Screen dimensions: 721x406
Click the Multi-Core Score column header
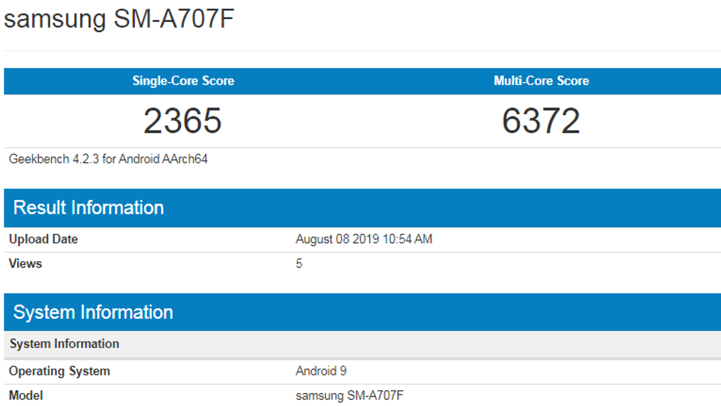pyautogui.click(x=541, y=81)
